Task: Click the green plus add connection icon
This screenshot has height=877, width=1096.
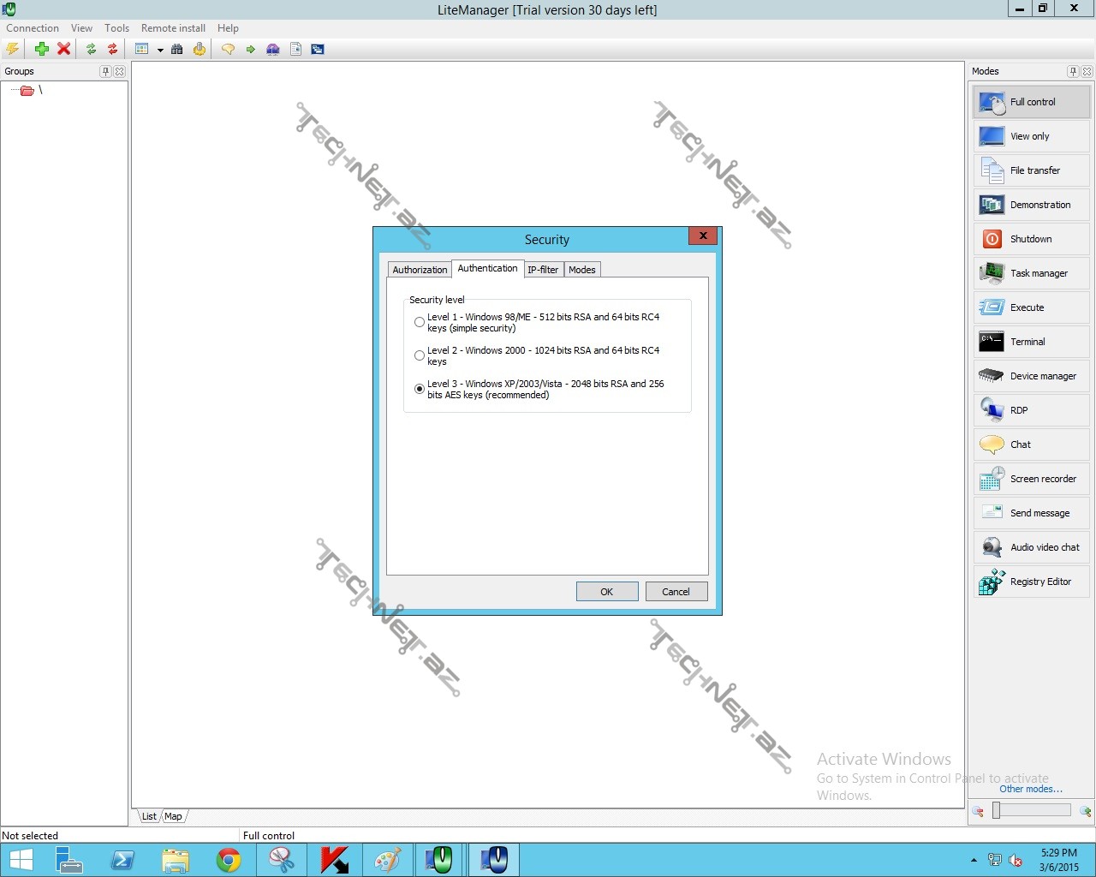Action: coord(41,49)
